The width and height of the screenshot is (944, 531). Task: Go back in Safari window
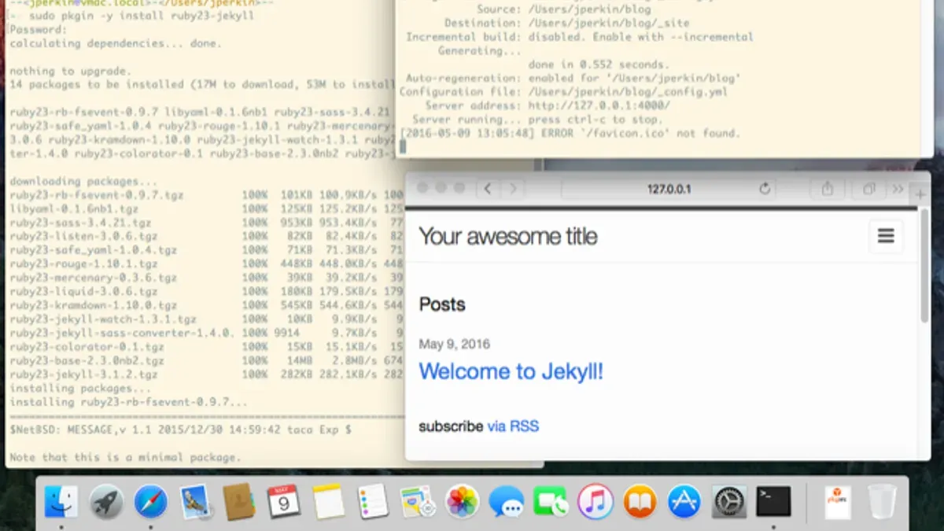click(x=488, y=189)
